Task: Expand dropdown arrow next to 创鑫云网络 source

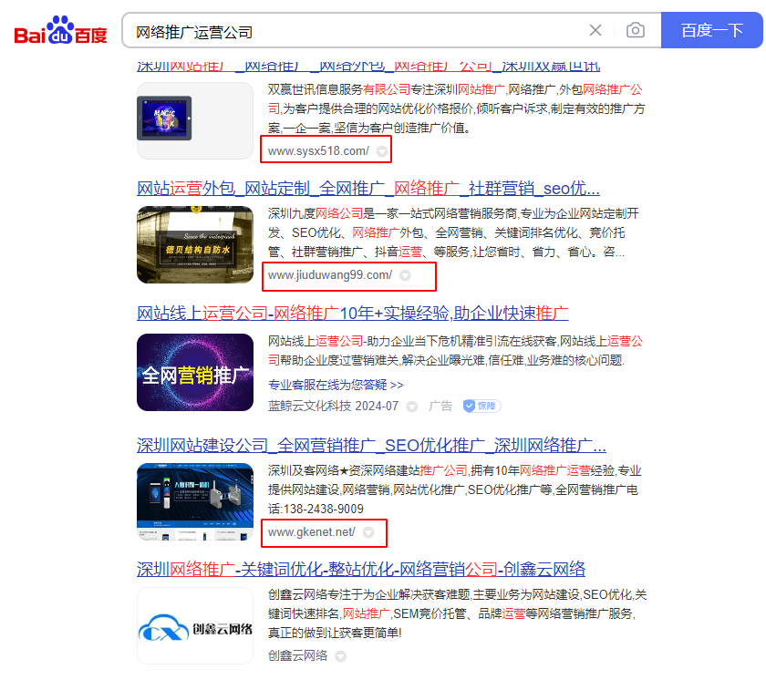Action: pyautogui.click(x=340, y=656)
